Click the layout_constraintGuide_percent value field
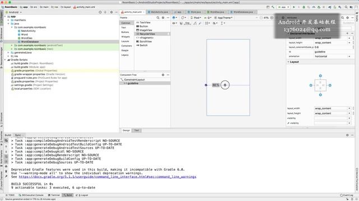Screen dimensions: 359x201 pyautogui.click(x=333, y=47)
